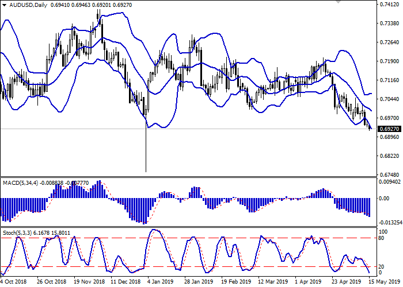Click the 12 Mar 2019 date label
The image size is (403, 287).
pos(272,281)
